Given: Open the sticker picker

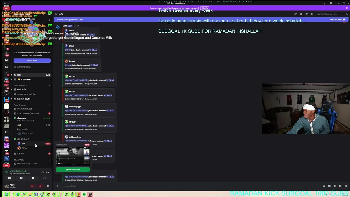Looking at the screenshot, I should click(x=335, y=186).
